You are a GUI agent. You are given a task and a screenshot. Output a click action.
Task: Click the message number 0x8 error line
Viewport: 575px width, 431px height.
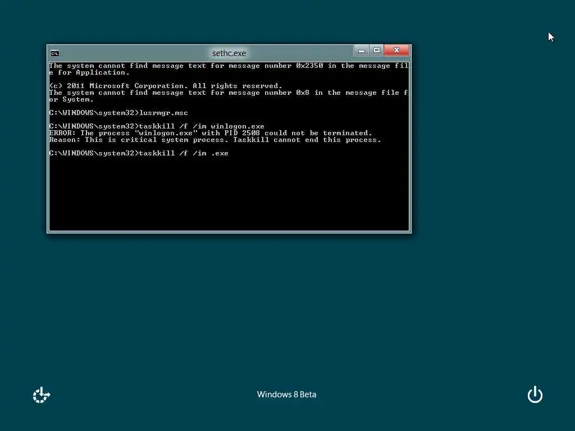pyautogui.click(x=229, y=96)
